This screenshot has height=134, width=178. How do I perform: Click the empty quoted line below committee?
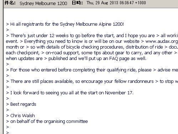click(x=7, y=127)
